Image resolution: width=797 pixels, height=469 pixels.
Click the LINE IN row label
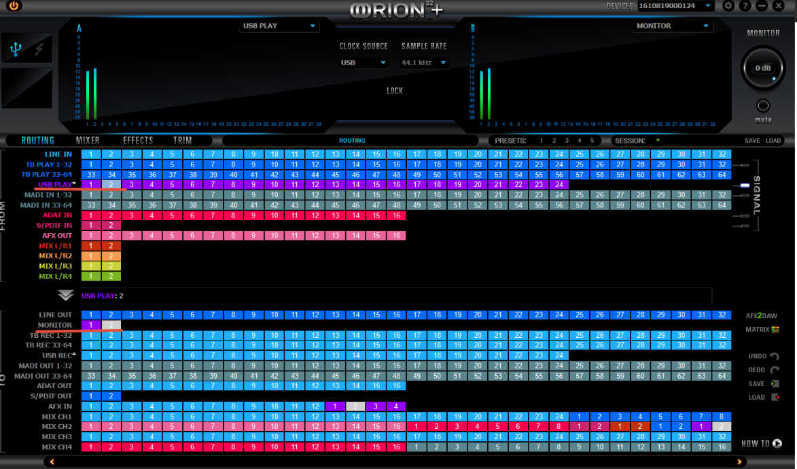click(58, 154)
